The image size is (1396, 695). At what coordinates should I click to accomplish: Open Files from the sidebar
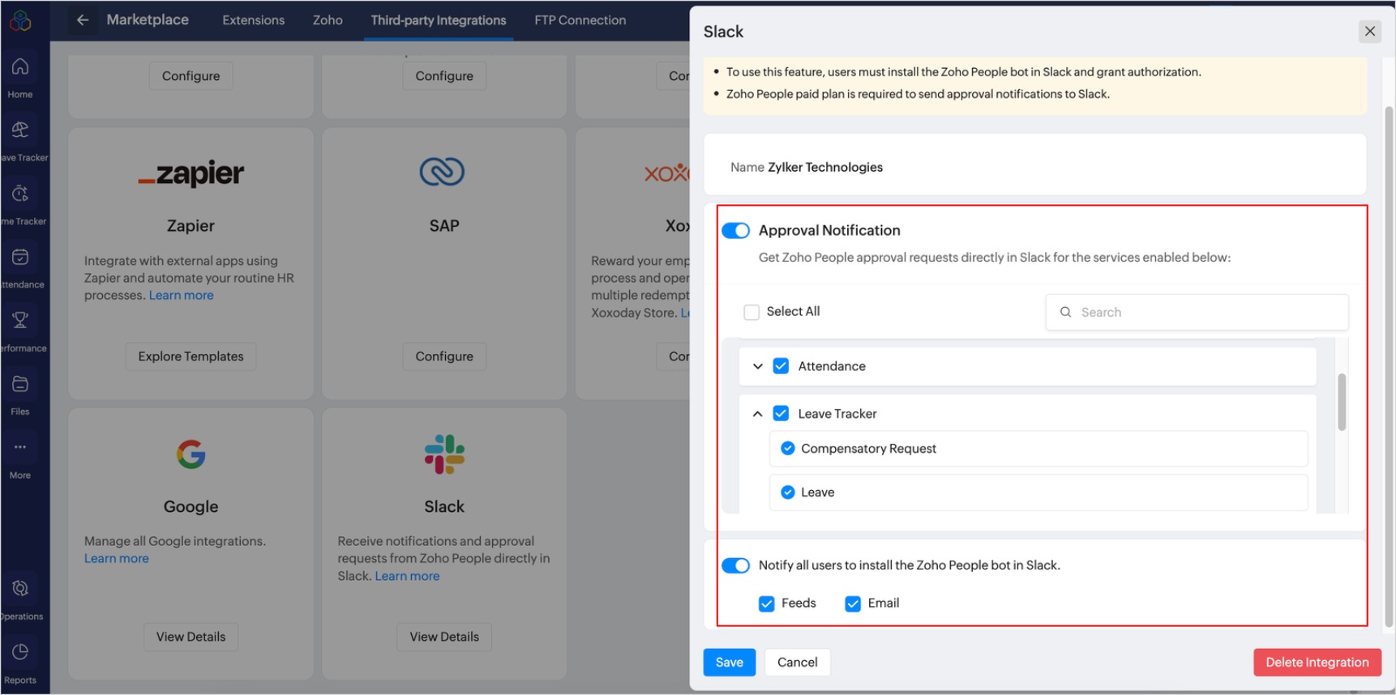click(x=20, y=394)
